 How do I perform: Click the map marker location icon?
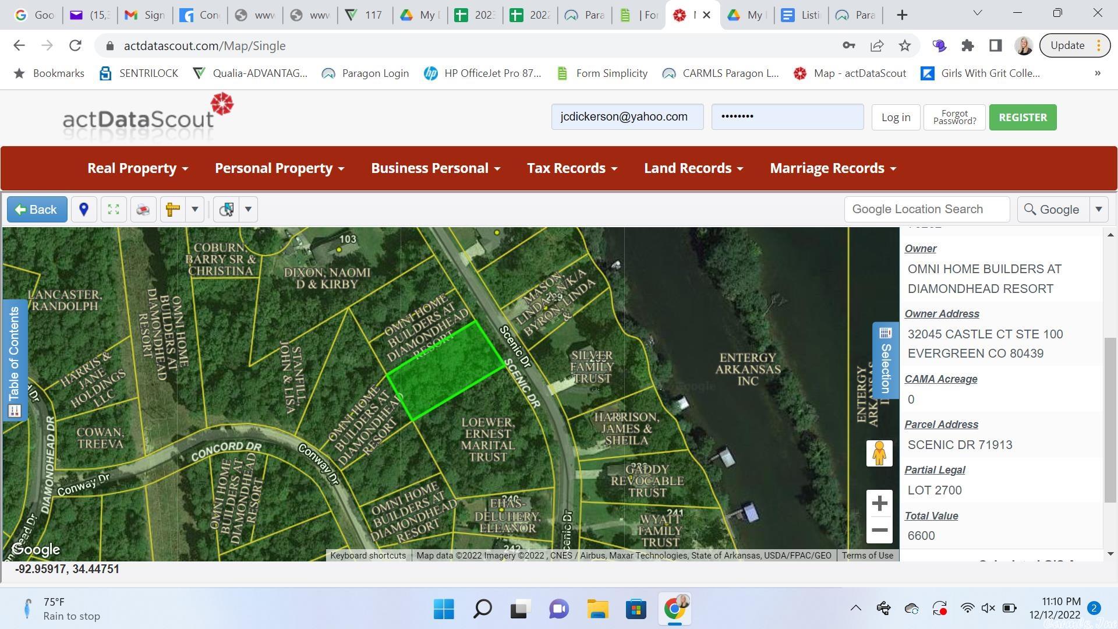pos(84,209)
